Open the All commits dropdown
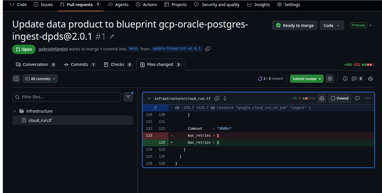 tap(40, 79)
